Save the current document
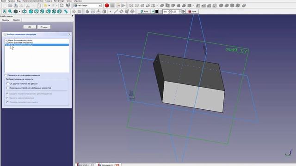296x166 pixels. pos(16,6)
